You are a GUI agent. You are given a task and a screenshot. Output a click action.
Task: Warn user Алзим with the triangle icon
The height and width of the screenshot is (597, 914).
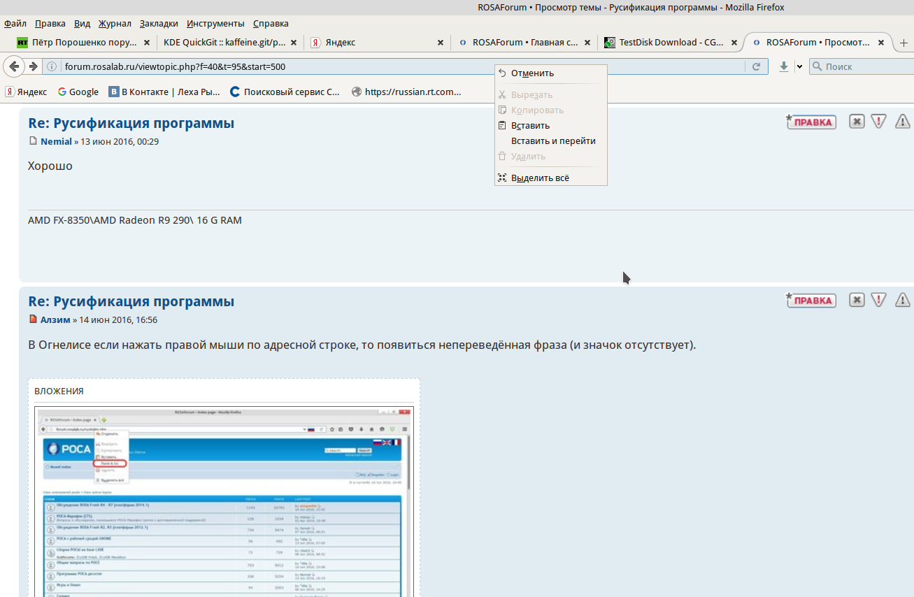pyautogui.click(x=902, y=300)
